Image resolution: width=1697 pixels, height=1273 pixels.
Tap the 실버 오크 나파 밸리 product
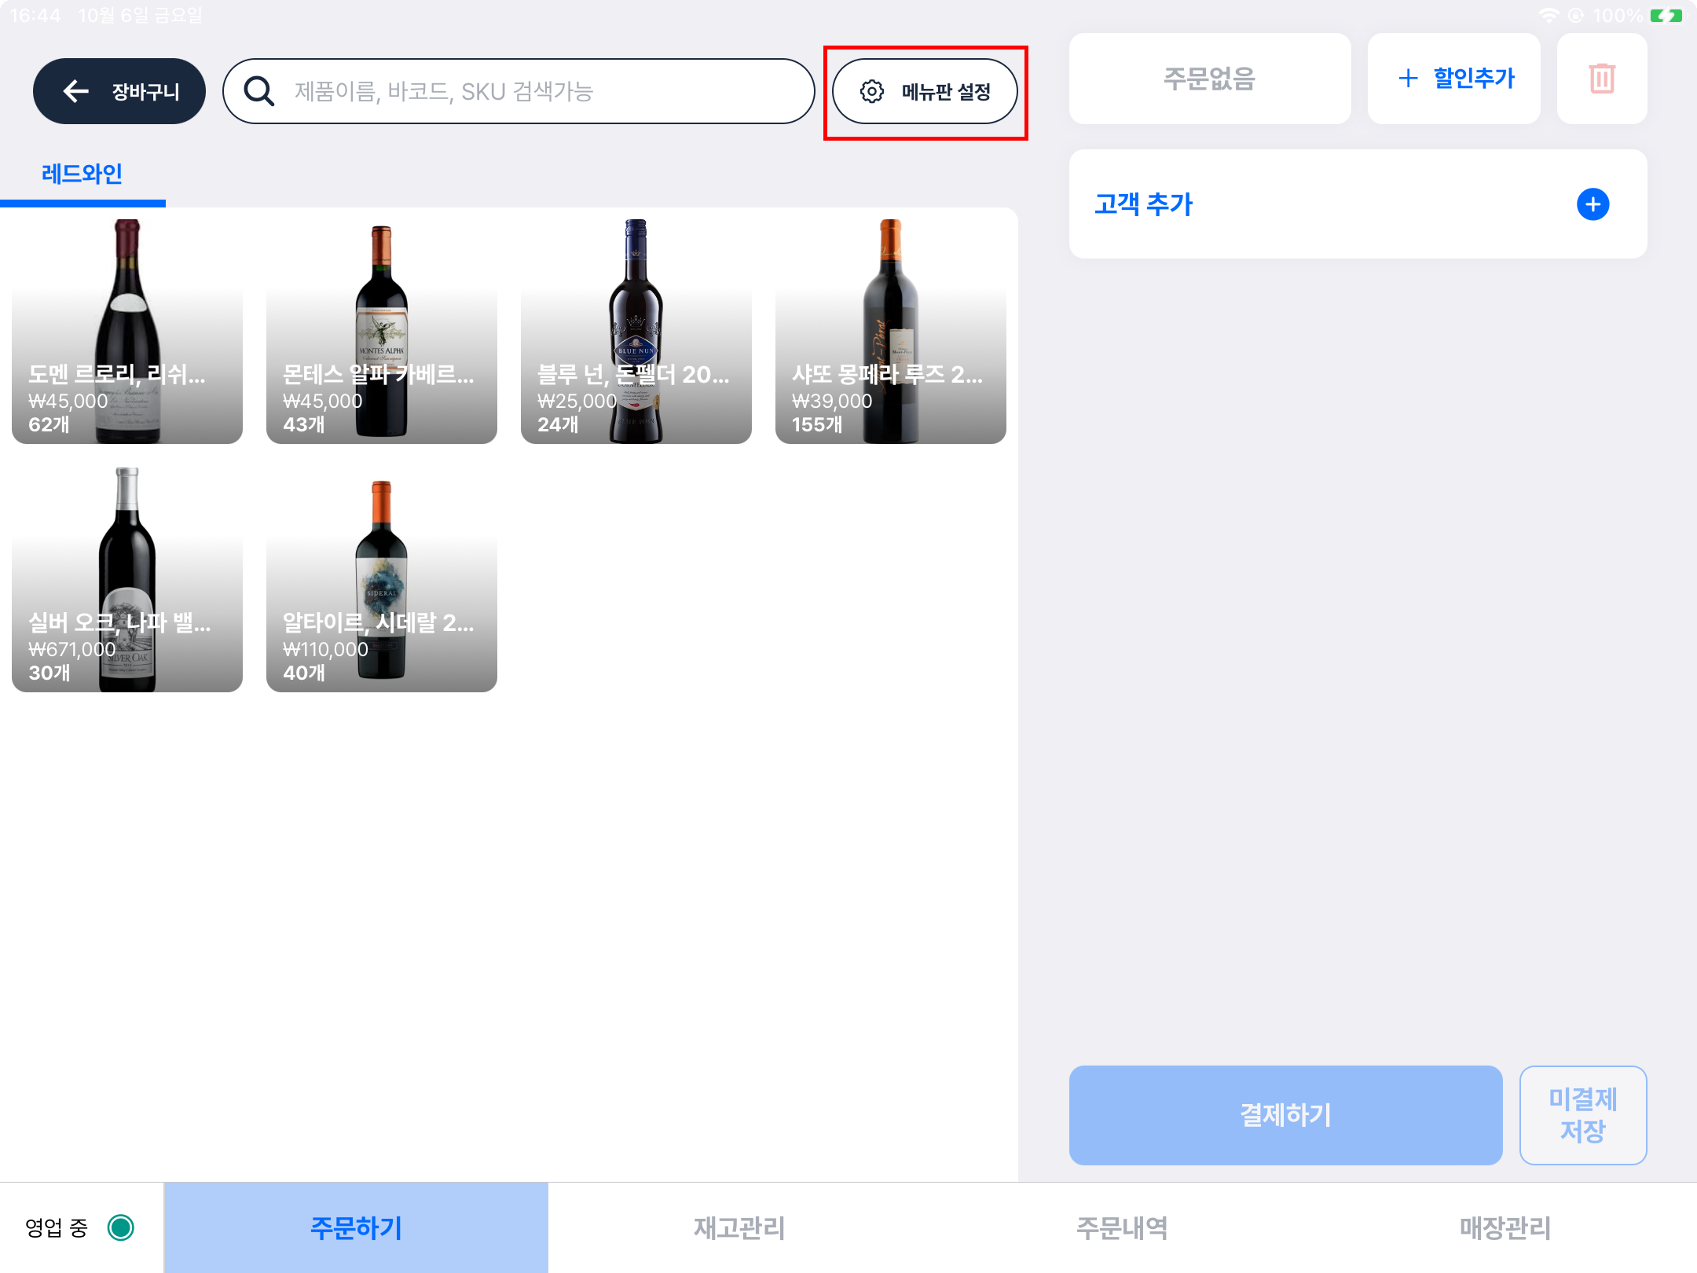[x=126, y=579]
